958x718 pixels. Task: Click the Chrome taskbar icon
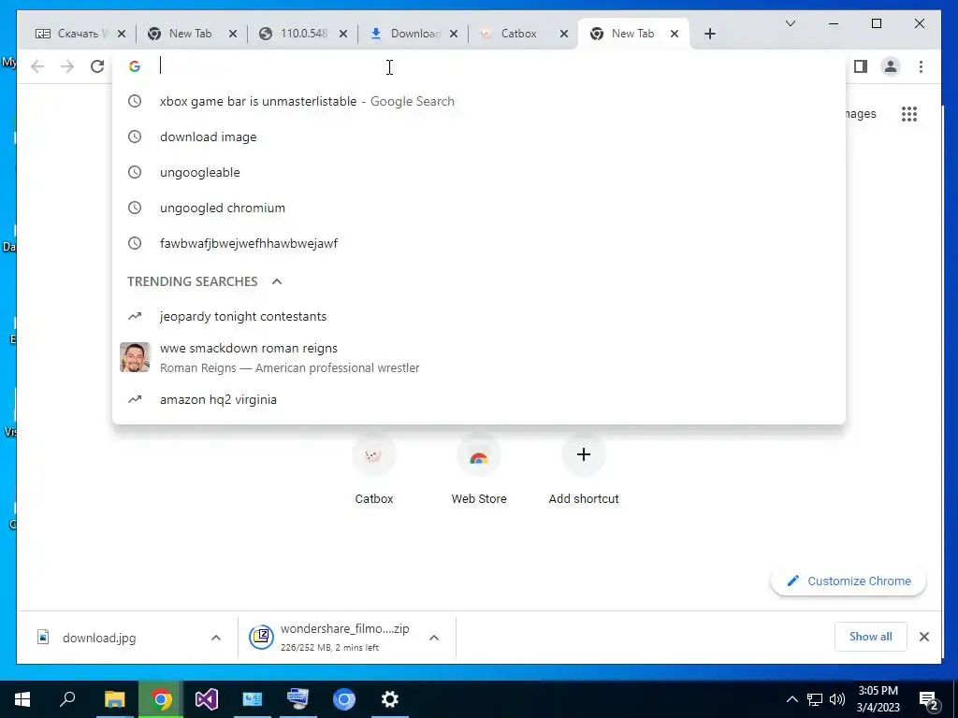point(161,699)
